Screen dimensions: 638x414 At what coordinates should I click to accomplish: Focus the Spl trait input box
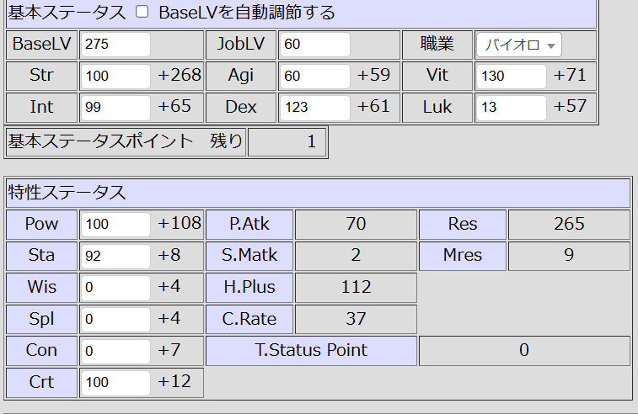115,319
